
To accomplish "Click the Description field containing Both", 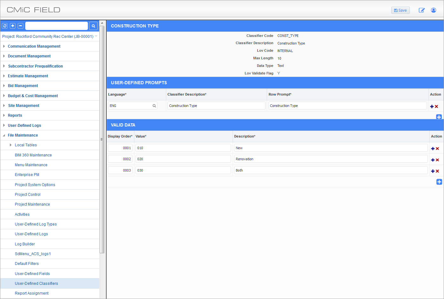I will click(x=331, y=170).
